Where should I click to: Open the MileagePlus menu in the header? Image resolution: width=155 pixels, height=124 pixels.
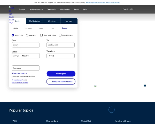click(65, 9)
